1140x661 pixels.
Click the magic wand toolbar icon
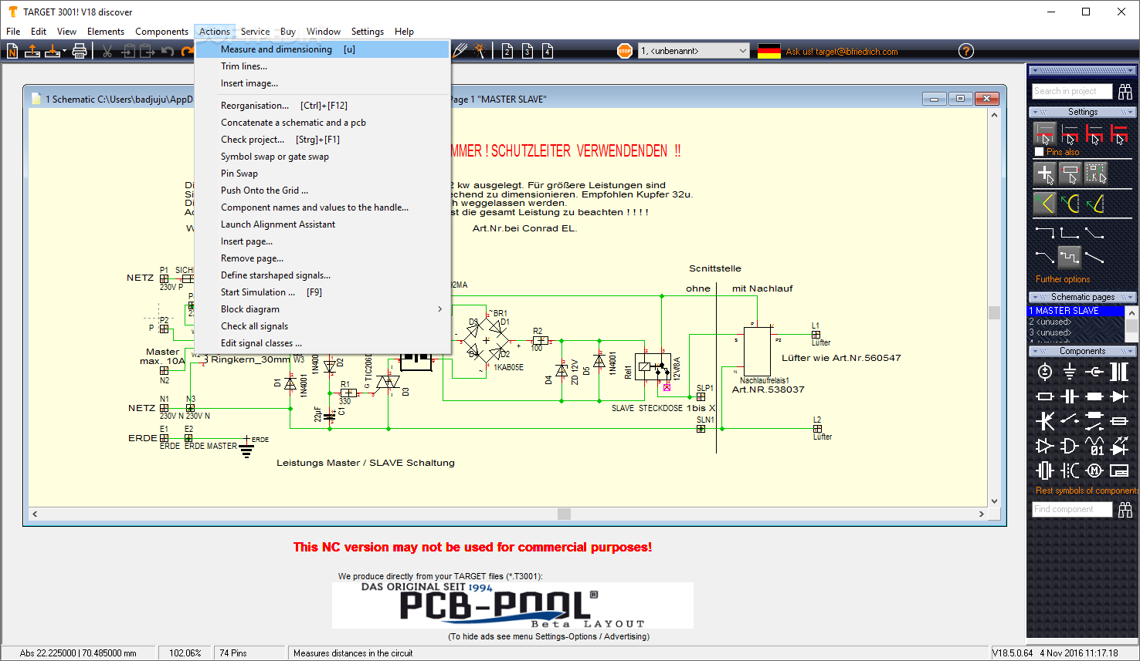[480, 51]
